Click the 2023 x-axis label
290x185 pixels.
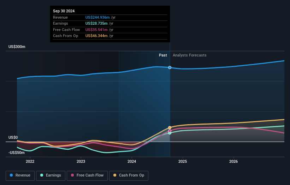tap(81, 161)
